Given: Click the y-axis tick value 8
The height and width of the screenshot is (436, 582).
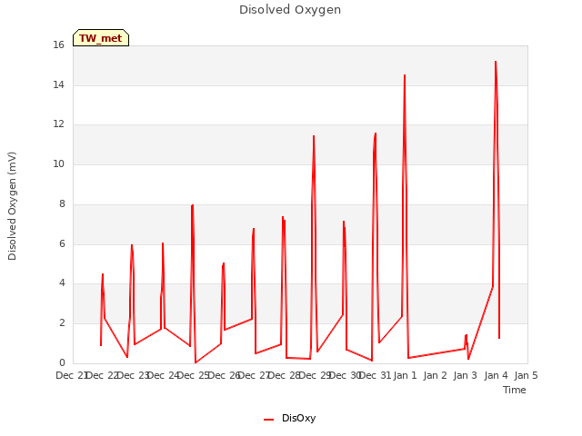Looking at the screenshot, I should tap(62, 203).
